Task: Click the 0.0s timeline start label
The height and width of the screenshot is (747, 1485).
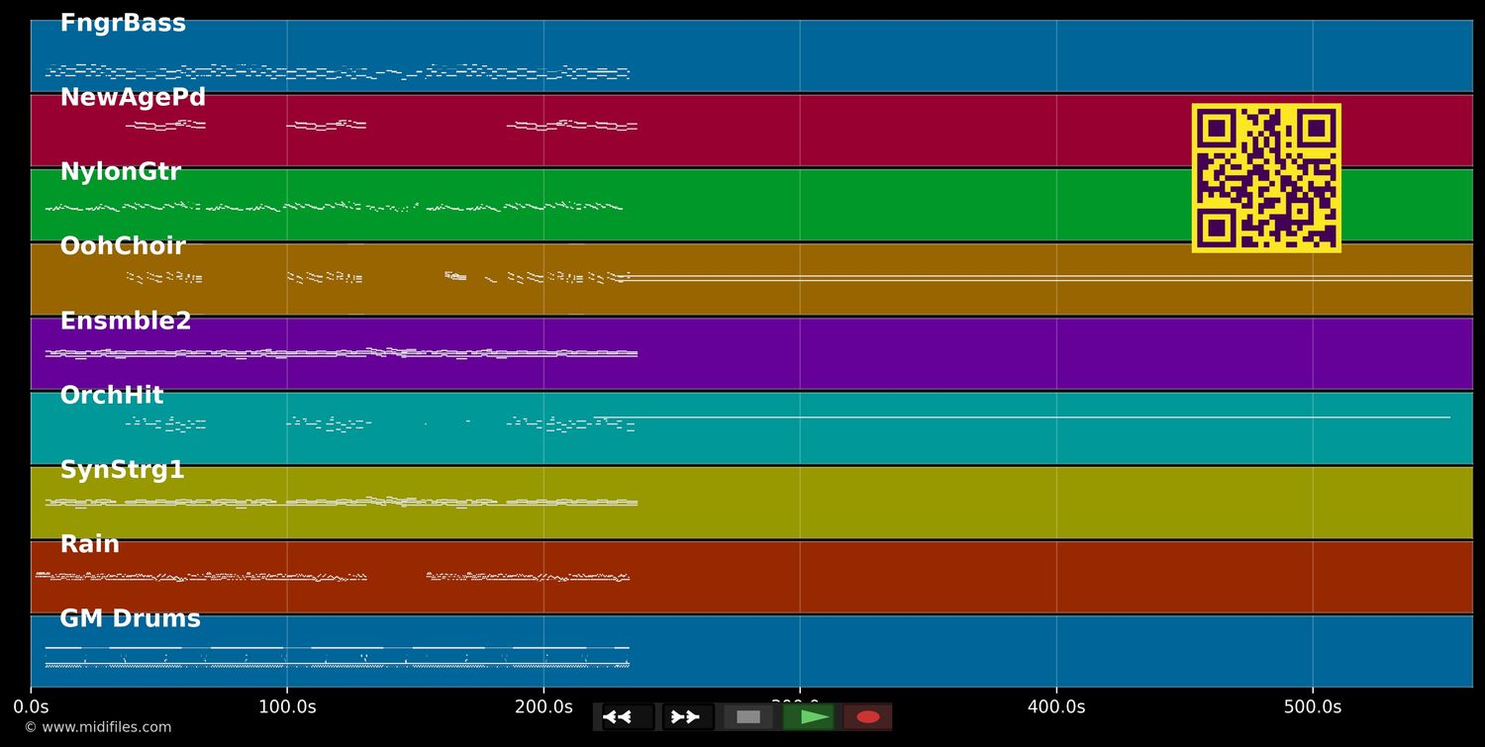Action: point(31,707)
